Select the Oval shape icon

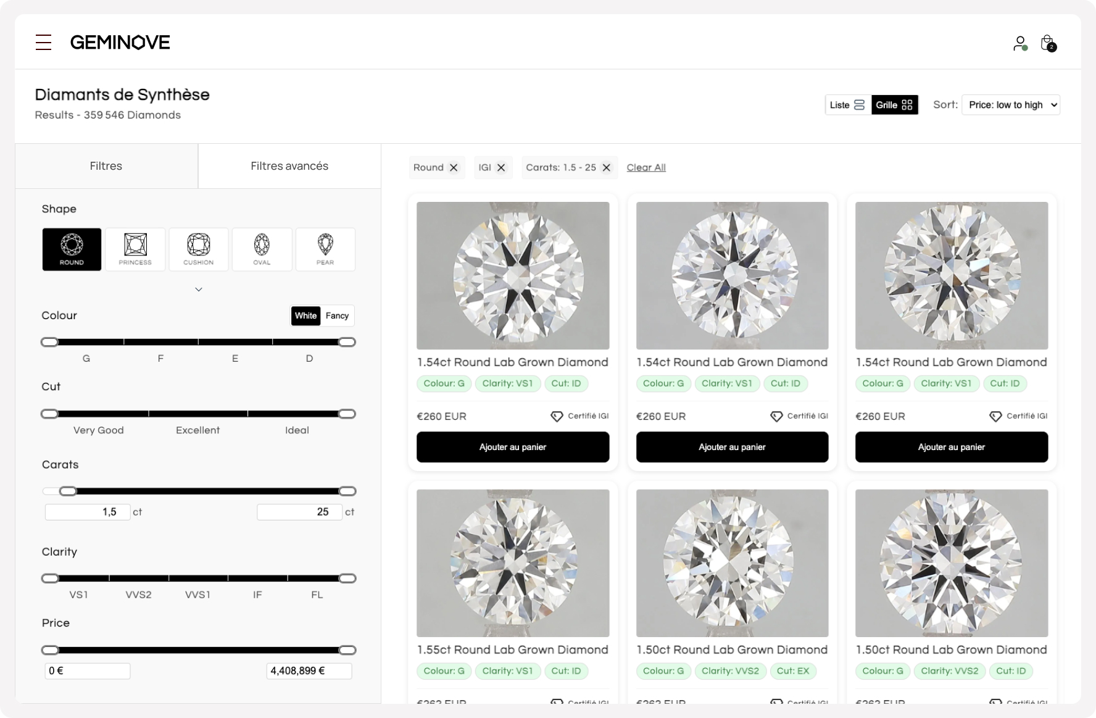pyautogui.click(x=262, y=249)
